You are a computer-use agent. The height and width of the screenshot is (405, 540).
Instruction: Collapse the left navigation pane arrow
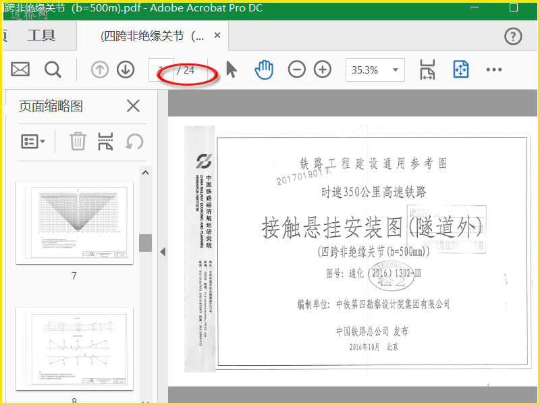(163, 252)
